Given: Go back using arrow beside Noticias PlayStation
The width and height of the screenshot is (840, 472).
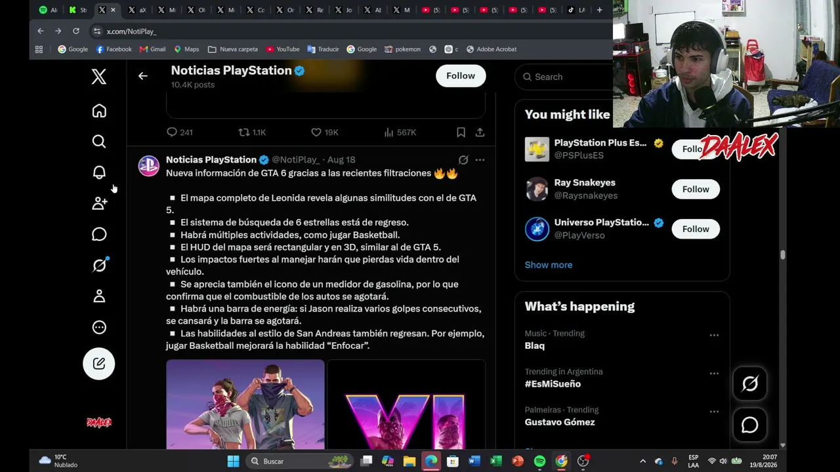Looking at the screenshot, I should coord(143,76).
